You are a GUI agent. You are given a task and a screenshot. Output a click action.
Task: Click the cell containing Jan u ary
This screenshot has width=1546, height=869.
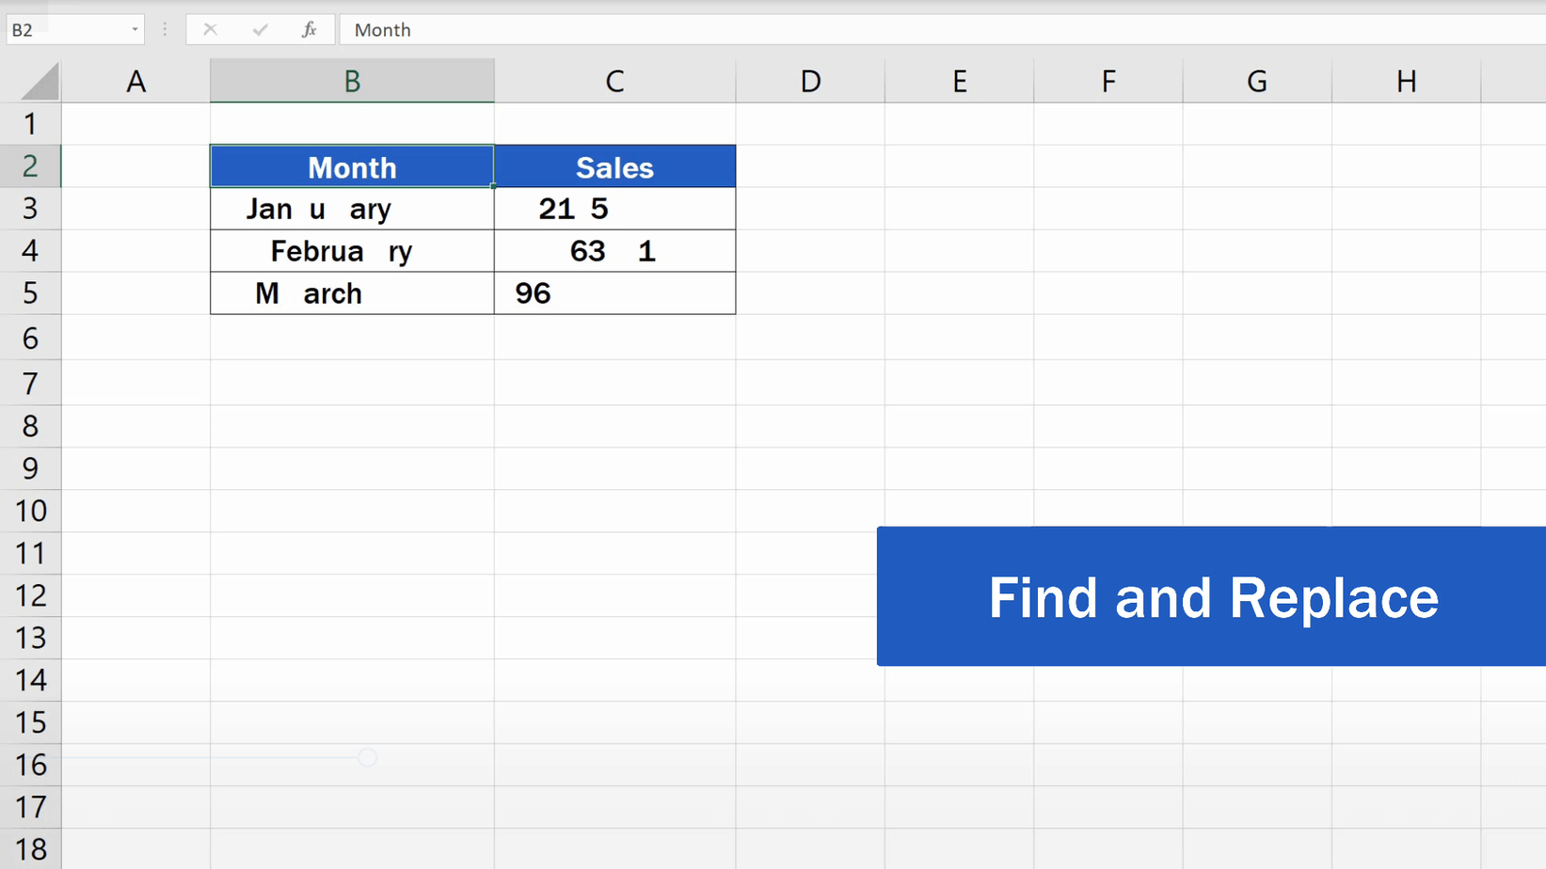coord(351,209)
